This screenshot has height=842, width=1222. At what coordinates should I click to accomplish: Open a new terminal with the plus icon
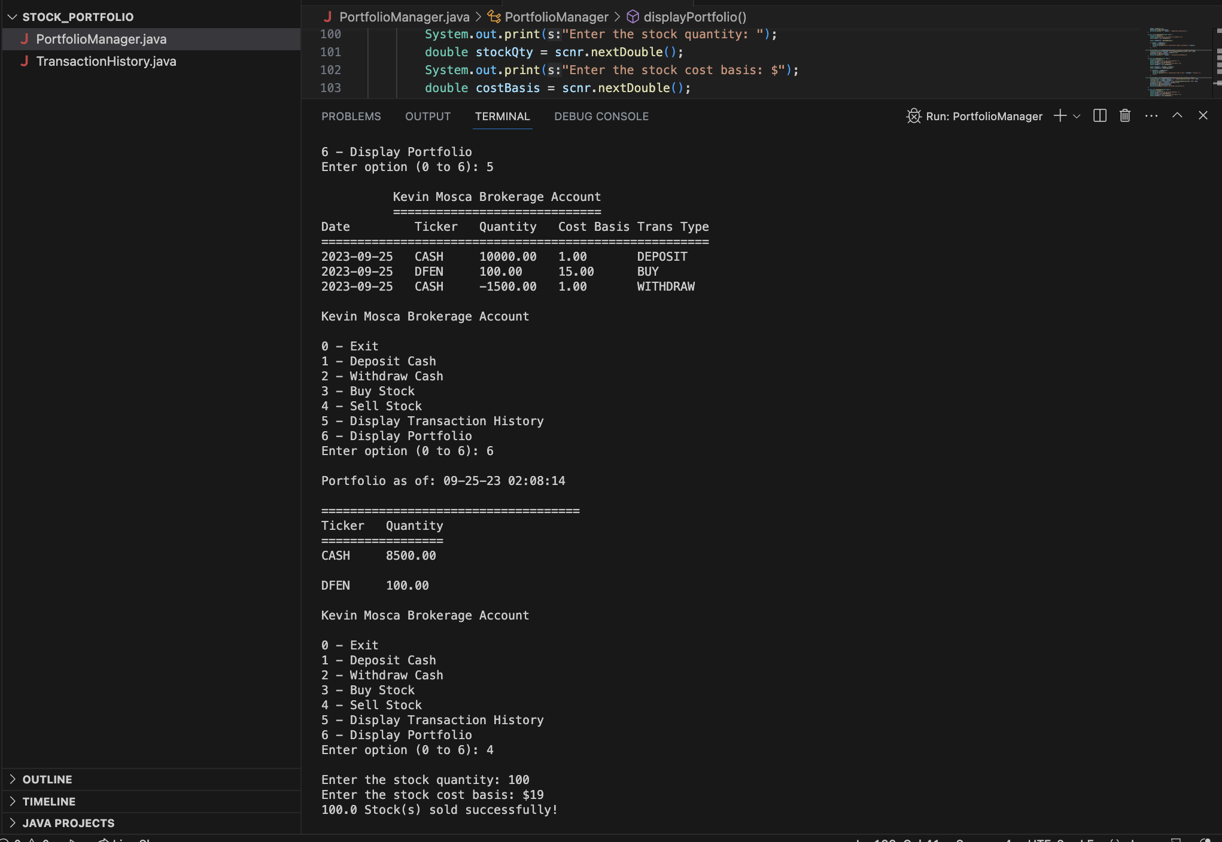pos(1060,115)
